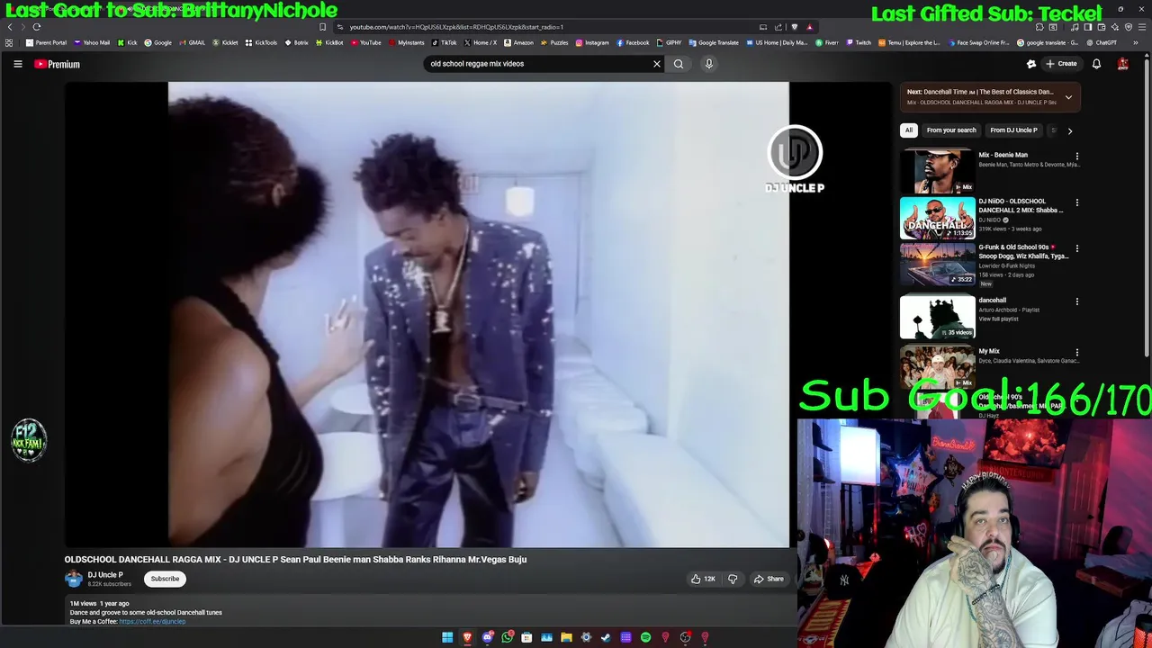Open Mix - Beenie Man thumbnail
The image size is (1152, 648).
(937, 171)
